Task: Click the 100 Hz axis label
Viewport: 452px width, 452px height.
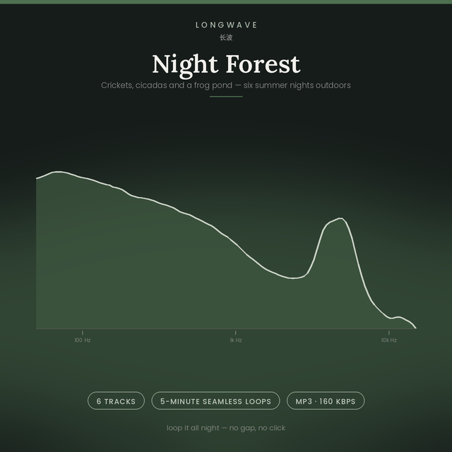Action: (x=83, y=340)
